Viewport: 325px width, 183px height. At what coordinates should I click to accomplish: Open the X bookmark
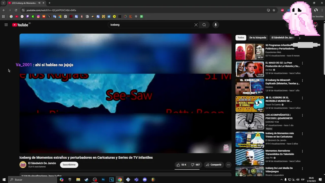click(49, 17)
